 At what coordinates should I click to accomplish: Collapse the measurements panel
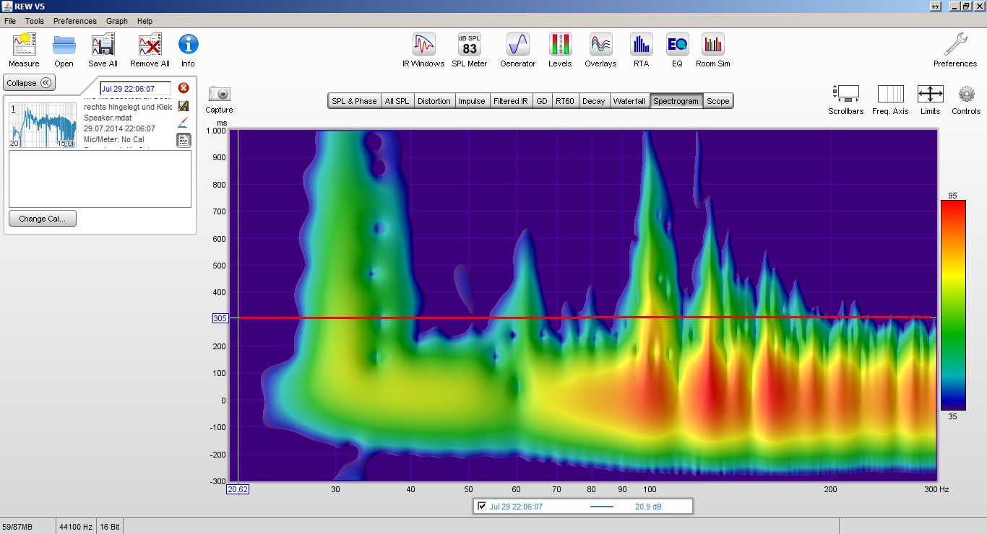[x=29, y=83]
